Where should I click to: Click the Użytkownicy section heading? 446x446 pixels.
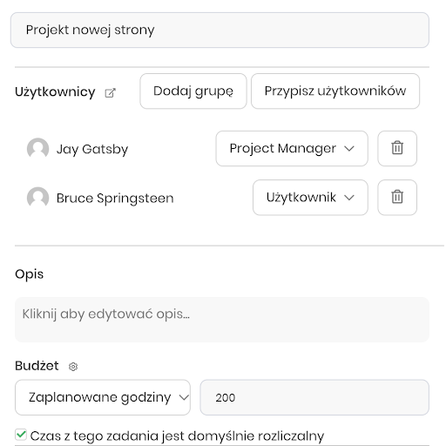[55, 92]
